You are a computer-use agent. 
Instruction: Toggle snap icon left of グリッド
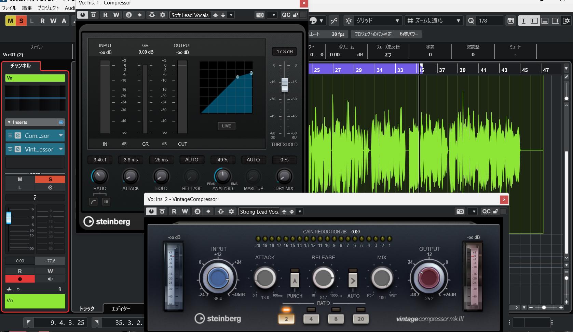pyautogui.click(x=349, y=21)
